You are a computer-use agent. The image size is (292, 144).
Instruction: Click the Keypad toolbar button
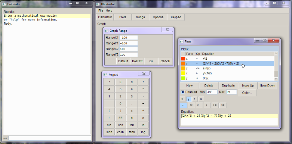(176, 17)
